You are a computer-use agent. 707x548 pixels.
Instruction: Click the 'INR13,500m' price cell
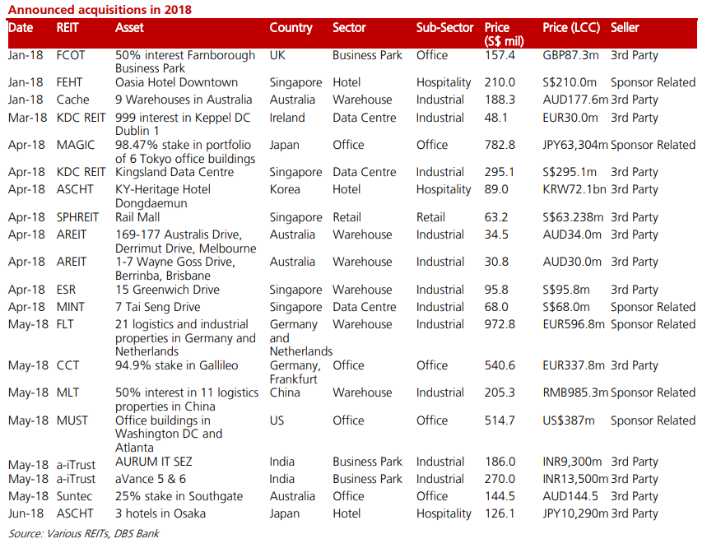pos(576,479)
